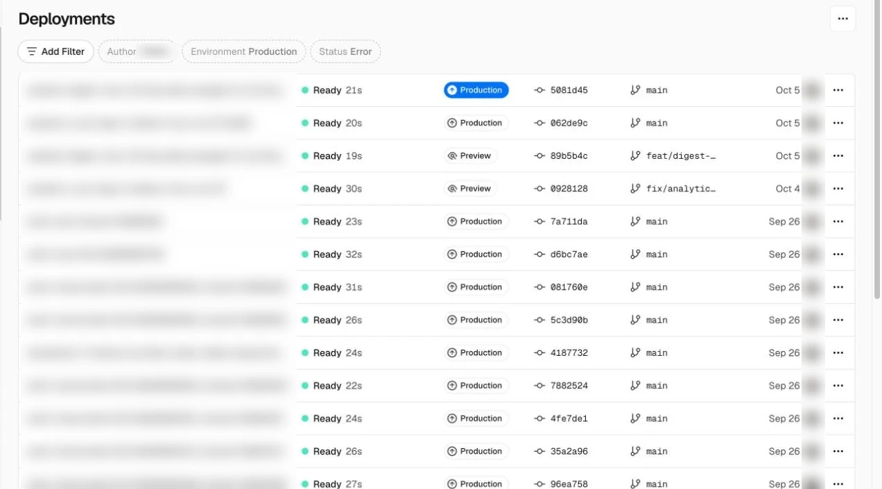882x489 pixels.
Task: Open commit 0928128
Action: pos(569,189)
